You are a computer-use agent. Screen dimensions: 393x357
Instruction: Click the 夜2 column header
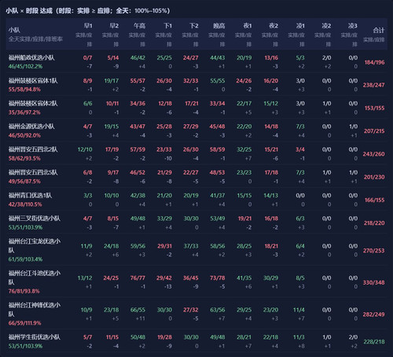[274, 26]
